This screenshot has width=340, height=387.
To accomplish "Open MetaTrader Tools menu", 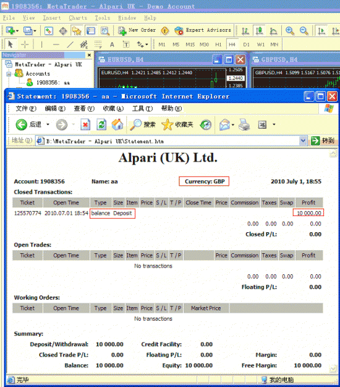I will click(103, 18).
